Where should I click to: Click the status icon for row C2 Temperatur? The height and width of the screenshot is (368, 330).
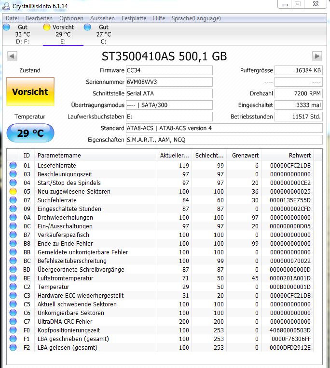pyautogui.click(x=13, y=287)
